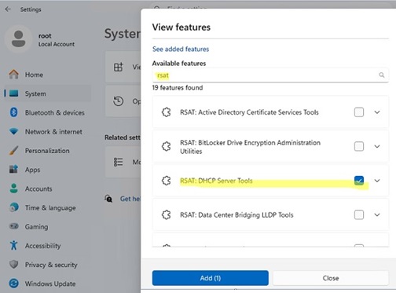
Task: Click the RSAT: Data Center Bridging LLDP Tools label
Action: pos(236,215)
